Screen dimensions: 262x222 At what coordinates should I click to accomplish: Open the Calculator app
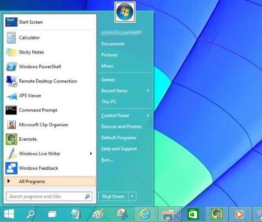(29, 38)
